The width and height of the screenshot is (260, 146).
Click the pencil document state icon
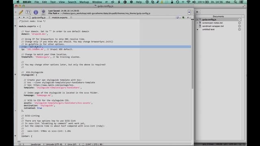tap(21, 12)
